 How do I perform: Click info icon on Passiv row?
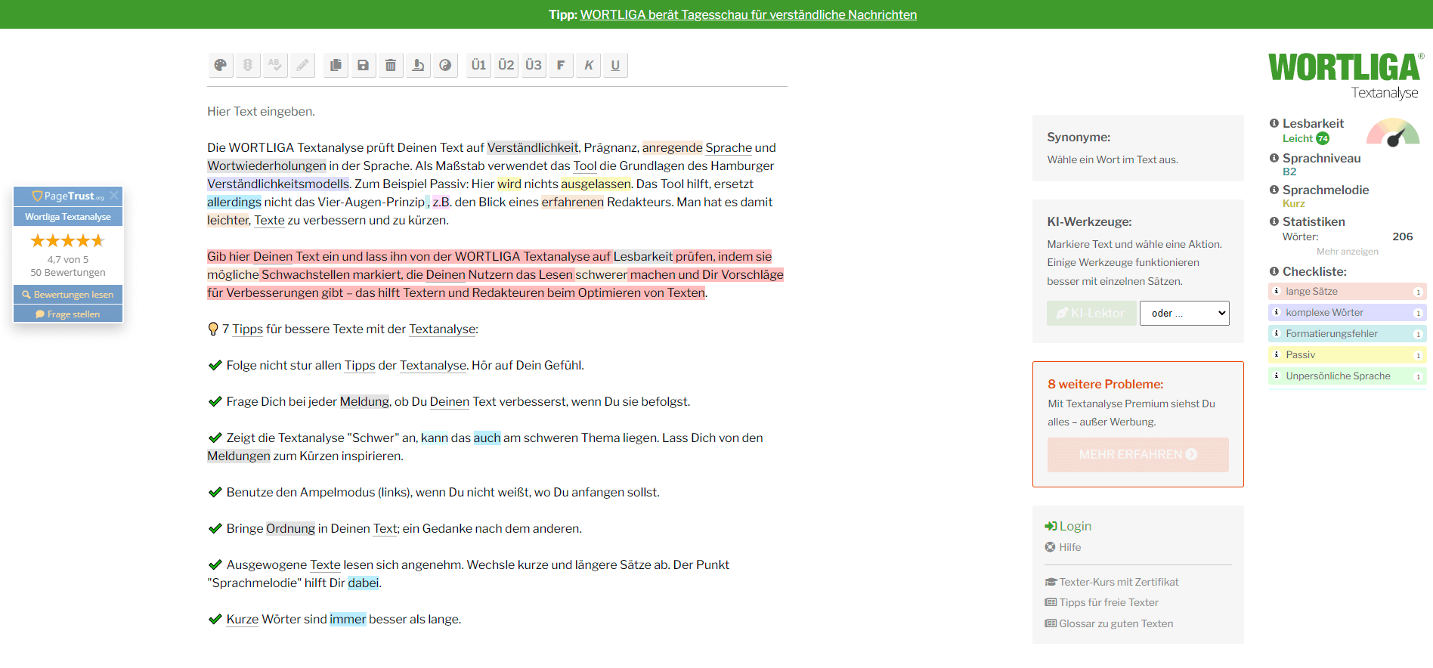(1277, 354)
